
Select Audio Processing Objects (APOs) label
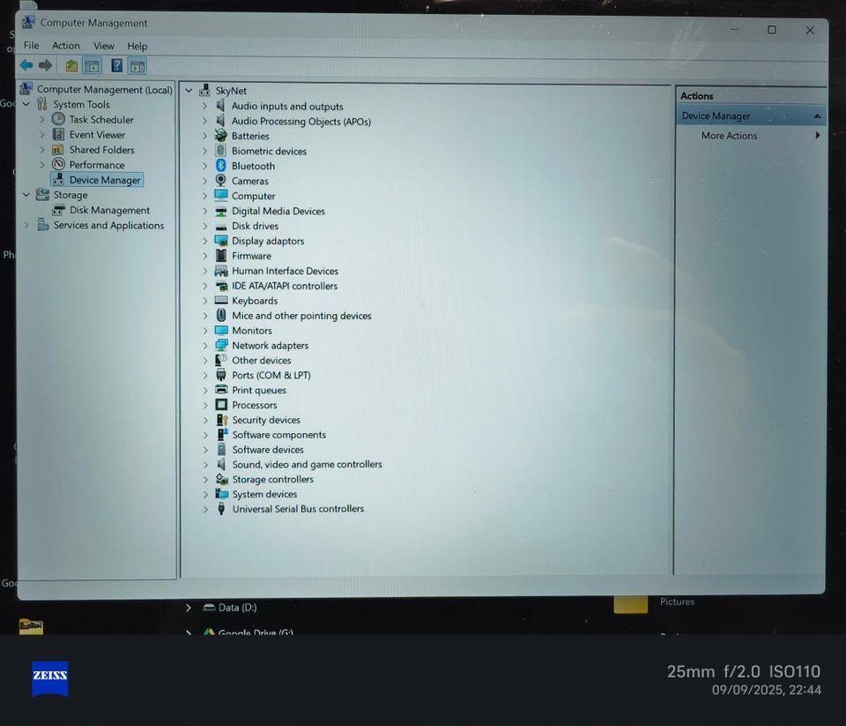click(301, 121)
